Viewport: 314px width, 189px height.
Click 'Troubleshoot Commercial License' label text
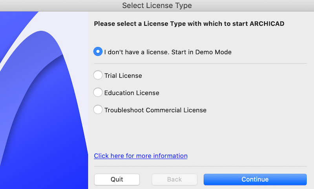tap(155, 110)
